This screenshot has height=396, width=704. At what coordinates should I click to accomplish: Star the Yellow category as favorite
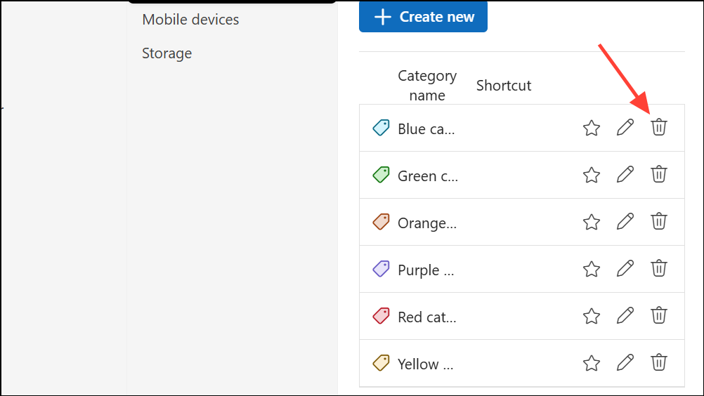(x=592, y=363)
